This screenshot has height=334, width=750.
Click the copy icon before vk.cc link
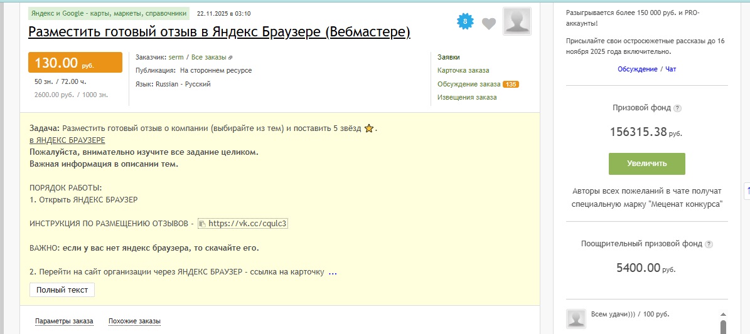[202, 224]
